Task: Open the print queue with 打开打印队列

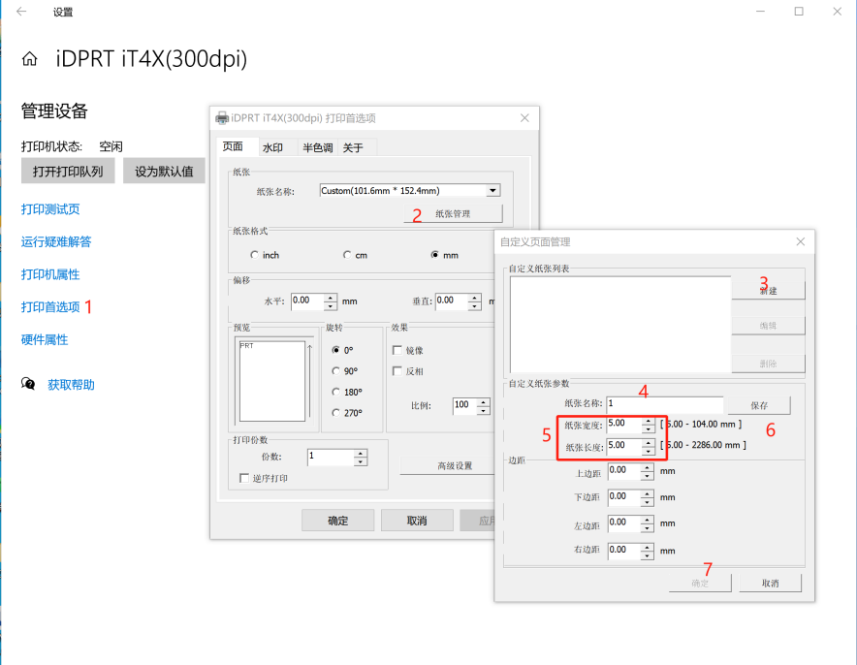Action: [x=68, y=171]
